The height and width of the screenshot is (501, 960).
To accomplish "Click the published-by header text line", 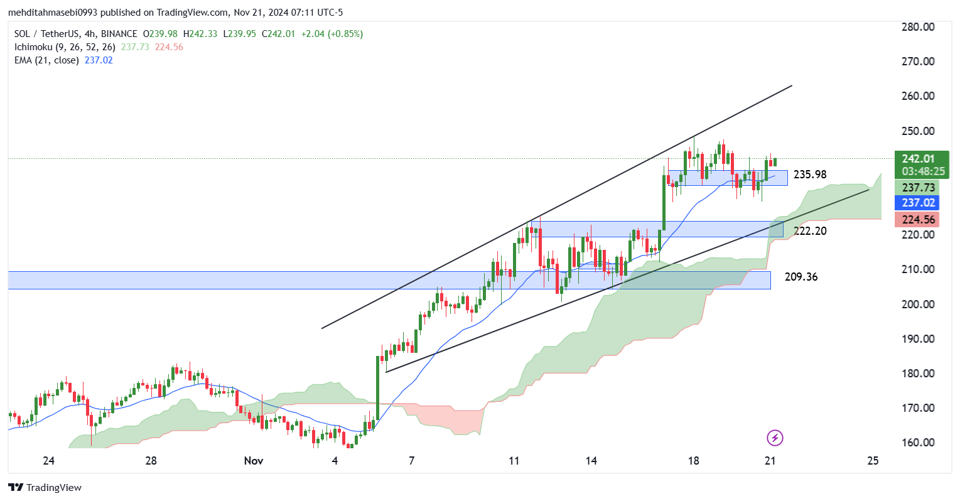I will (x=176, y=13).
